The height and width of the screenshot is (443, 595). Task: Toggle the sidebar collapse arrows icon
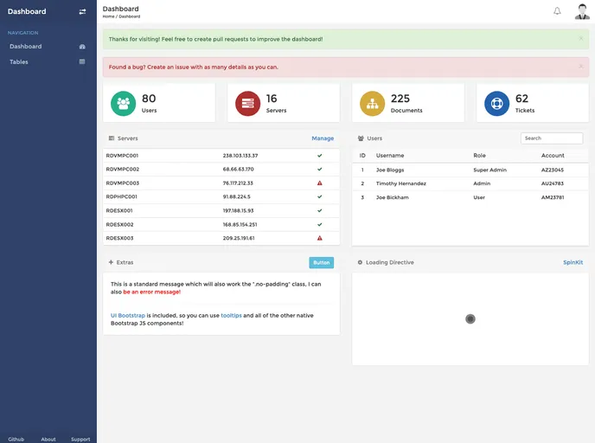click(82, 12)
